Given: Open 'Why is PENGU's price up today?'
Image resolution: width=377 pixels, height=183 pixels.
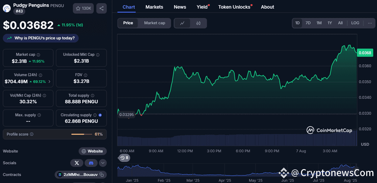Looking at the screenshot, I should (41, 38).
